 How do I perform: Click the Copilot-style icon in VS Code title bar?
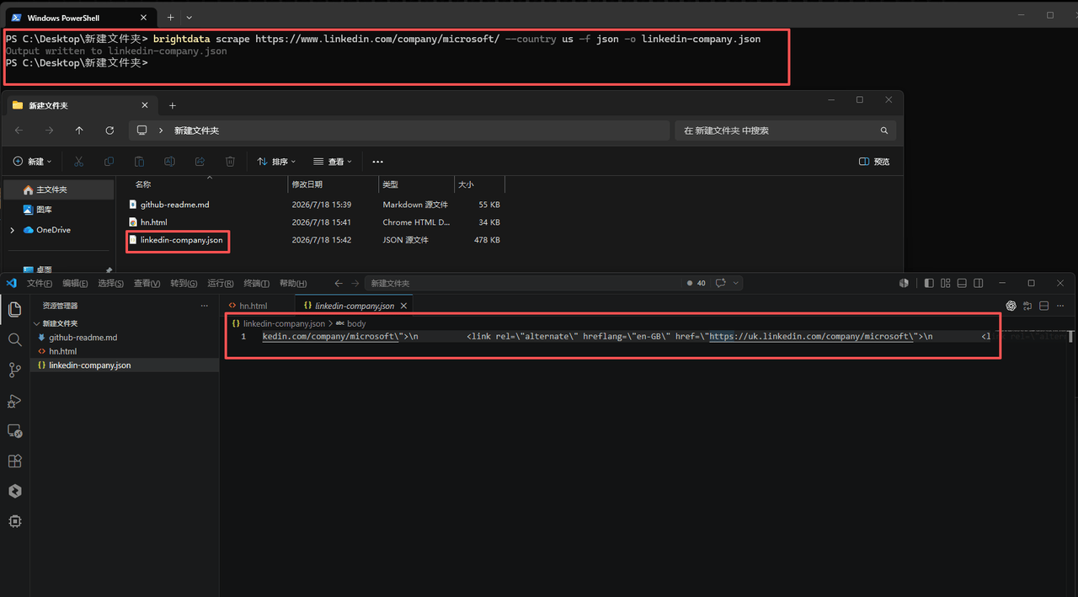tap(904, 283)
